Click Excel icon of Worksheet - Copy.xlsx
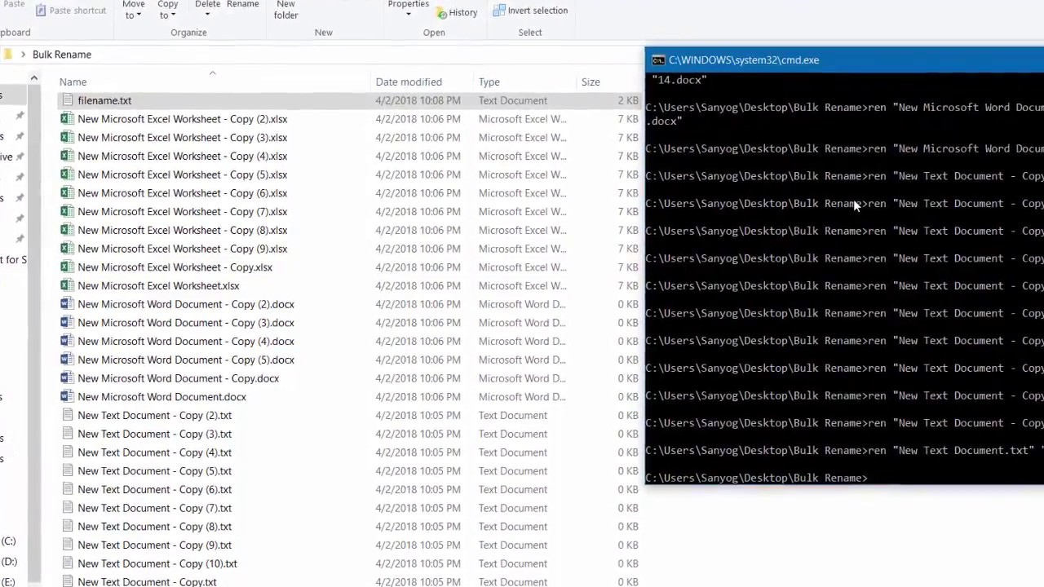 coord(67,267)
